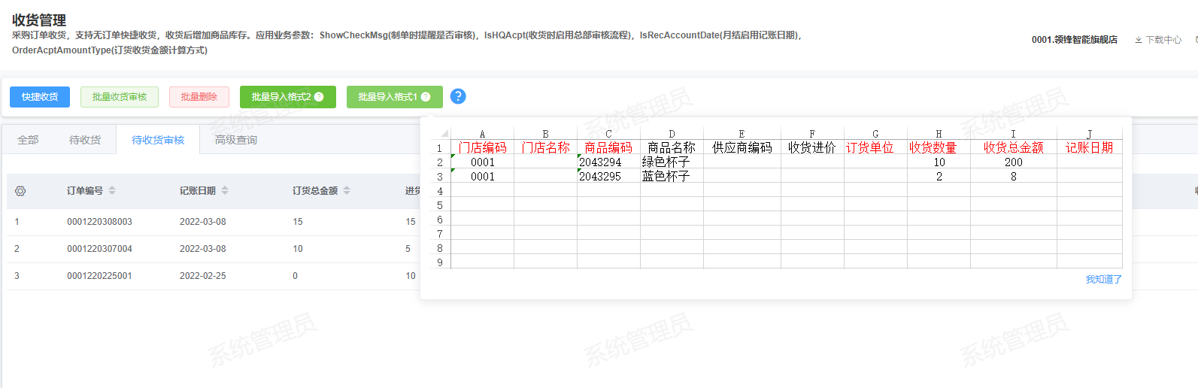
Task: Click order number 0001220225001
Action: point(99,276)
